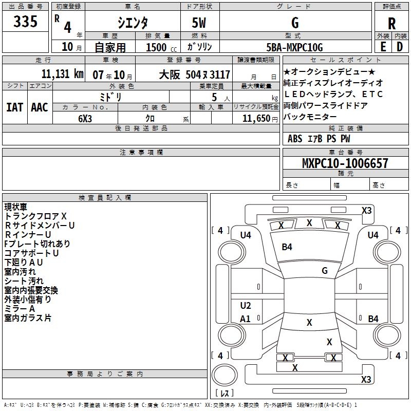Click the 純正装備 header

tap(346, 128)
